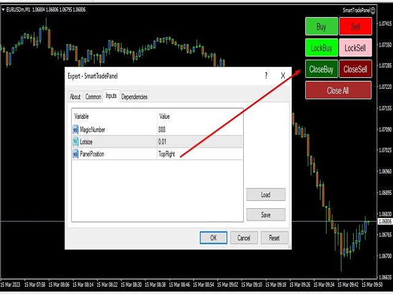Click the Cancel button

[x=244, y=238]
